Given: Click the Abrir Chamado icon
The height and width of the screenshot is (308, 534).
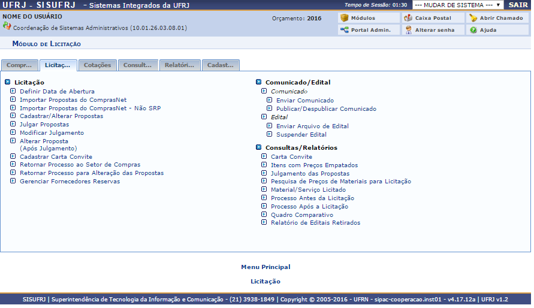Looking at the screenshot, I should click(473, 18).
